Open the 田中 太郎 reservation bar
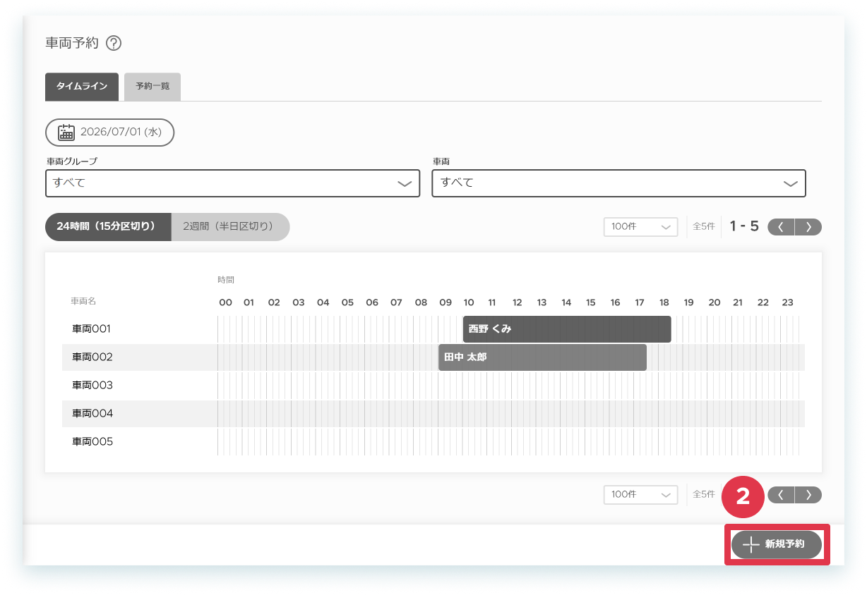The width and height of the screenshot is (867, 595). (x=542, y=357)
